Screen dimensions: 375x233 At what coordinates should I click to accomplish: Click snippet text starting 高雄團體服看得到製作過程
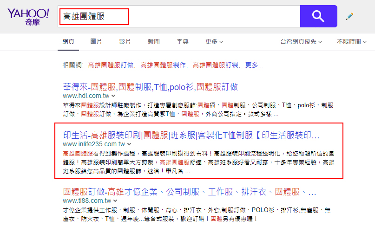[198, 162]
